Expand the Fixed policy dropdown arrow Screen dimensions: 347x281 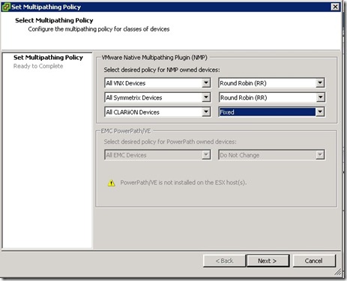pyautogui.click(x=320, y=112)
